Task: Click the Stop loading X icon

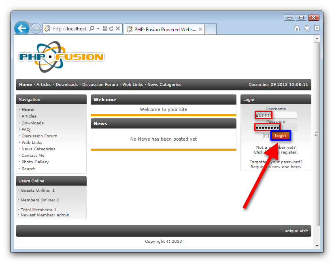Action: pyautogui.click(x=118, y=29)
